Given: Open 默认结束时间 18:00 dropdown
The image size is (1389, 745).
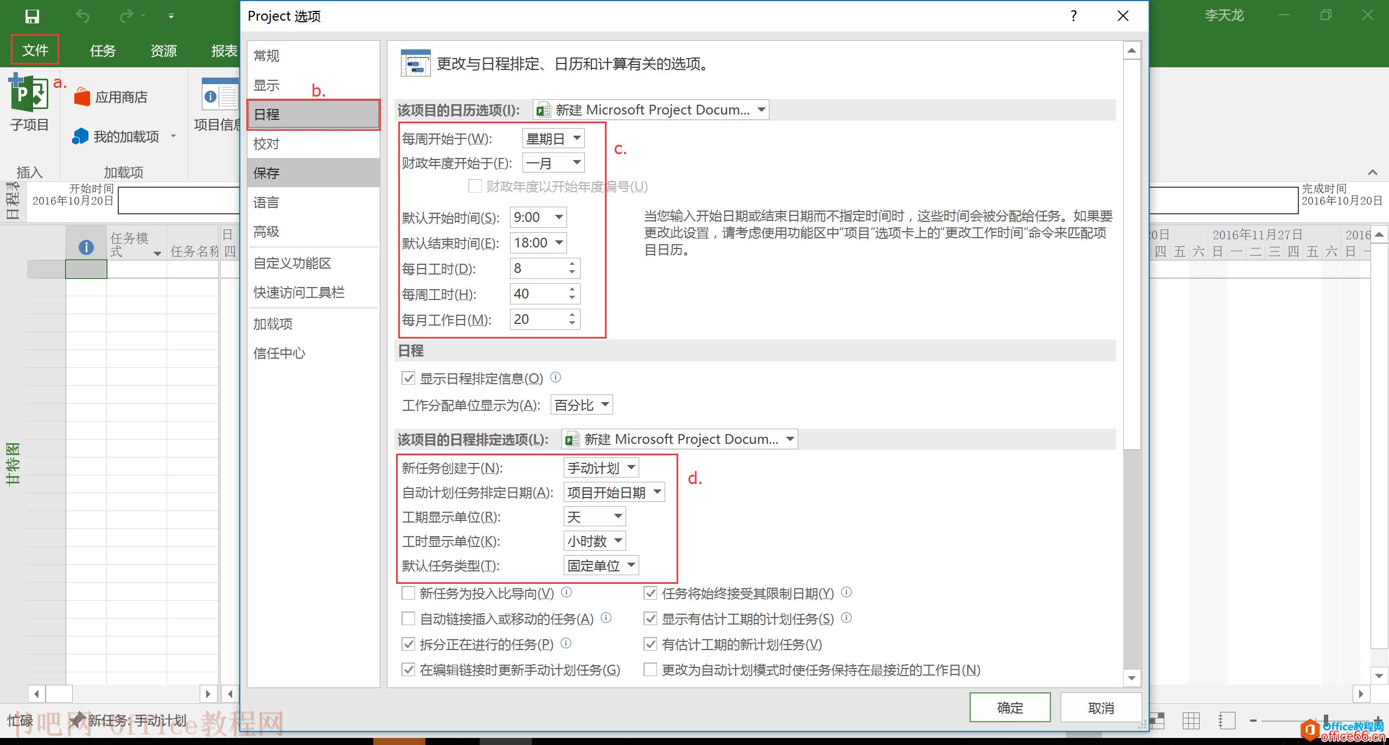Looking at the screenshot, I should pyautogui.click(x=538, y=243).
